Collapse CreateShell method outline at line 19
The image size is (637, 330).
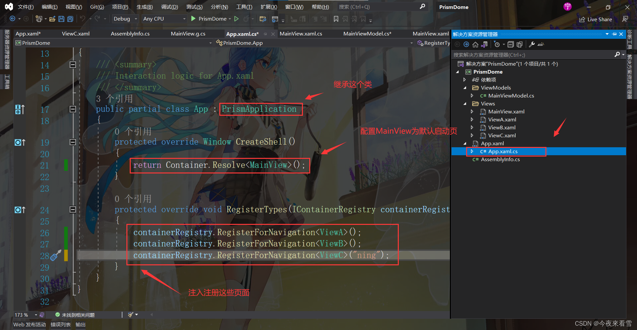click(x=73, y=142)
